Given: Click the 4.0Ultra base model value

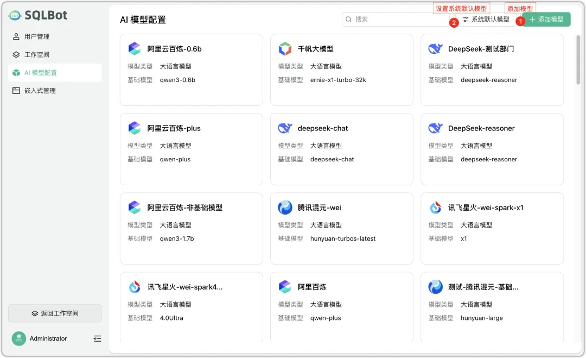Looking at the screenshot, I should [171, 318].
